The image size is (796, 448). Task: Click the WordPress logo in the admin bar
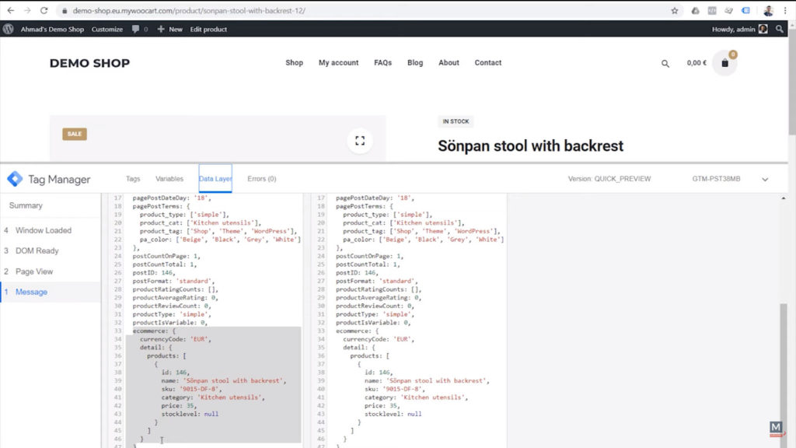[x=8, y=29]
